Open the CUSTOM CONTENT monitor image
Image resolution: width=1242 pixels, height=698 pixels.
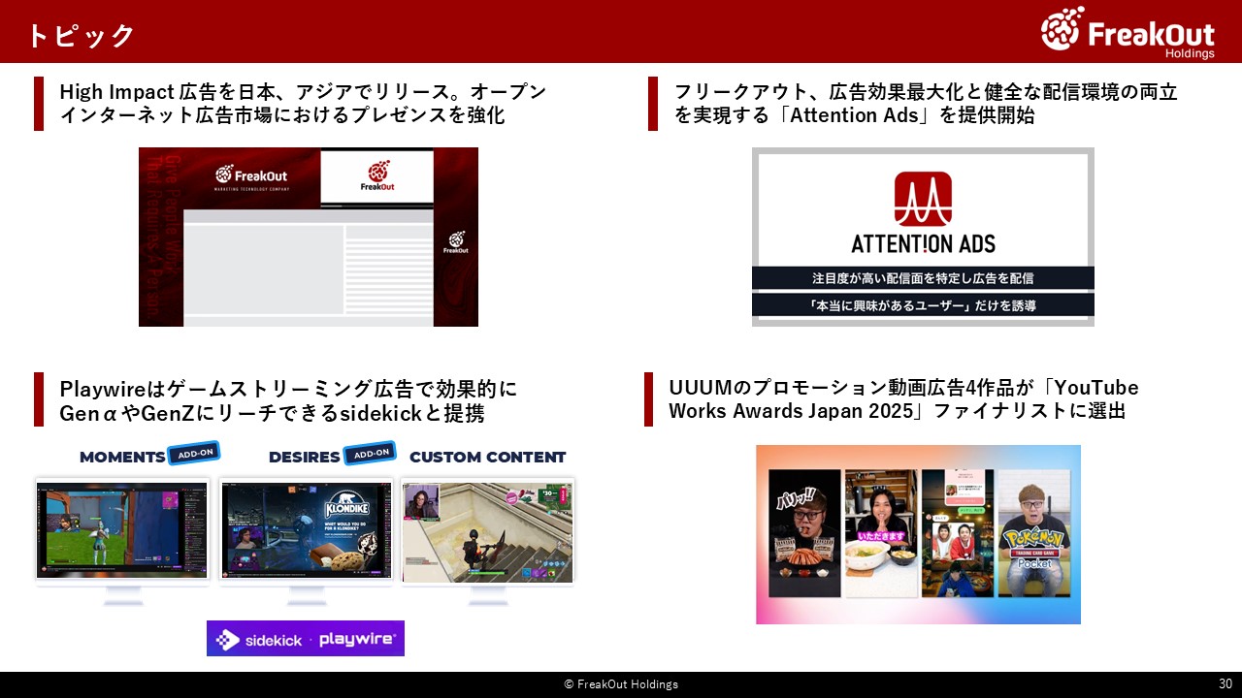[487, 531]
